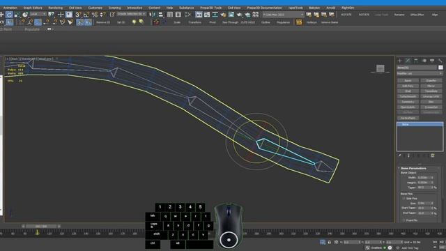Switch to the Populate ribbon tab
This screenshot has width=446, height=251.
pyautogui.click(x=32, y=29)
